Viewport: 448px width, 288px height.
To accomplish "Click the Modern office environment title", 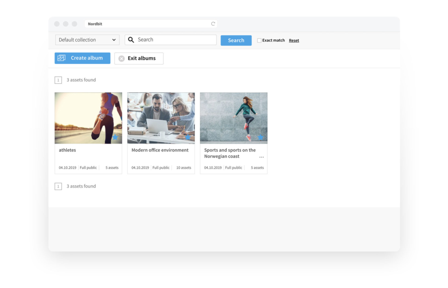I will [x=160, y=150].
